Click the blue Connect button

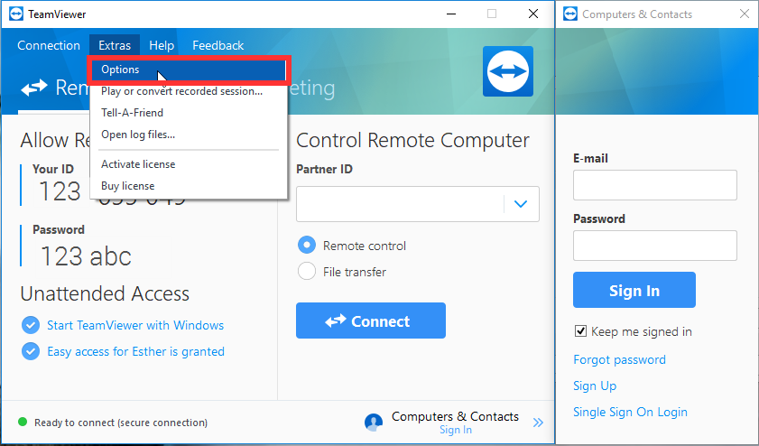(371, 321)
